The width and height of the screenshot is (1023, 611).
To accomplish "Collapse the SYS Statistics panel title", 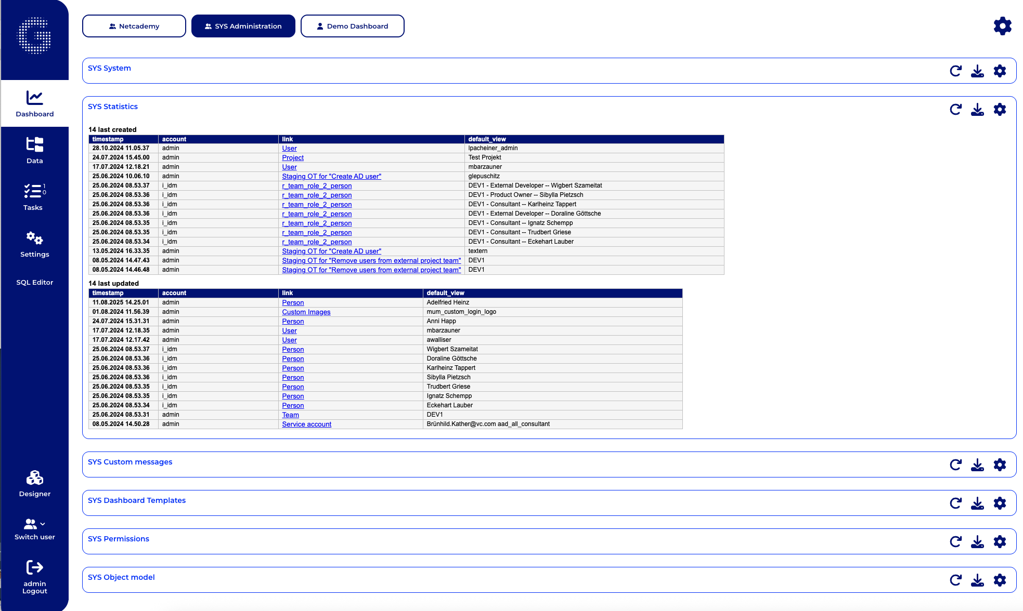I will coord(113,107).
